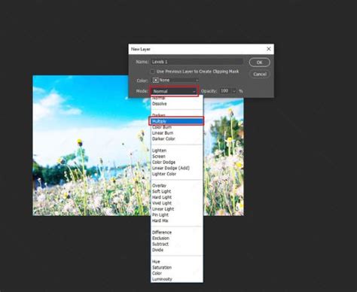Choose Linear Light blend mode
357x292 pixels.
click(x=177, y=209)
